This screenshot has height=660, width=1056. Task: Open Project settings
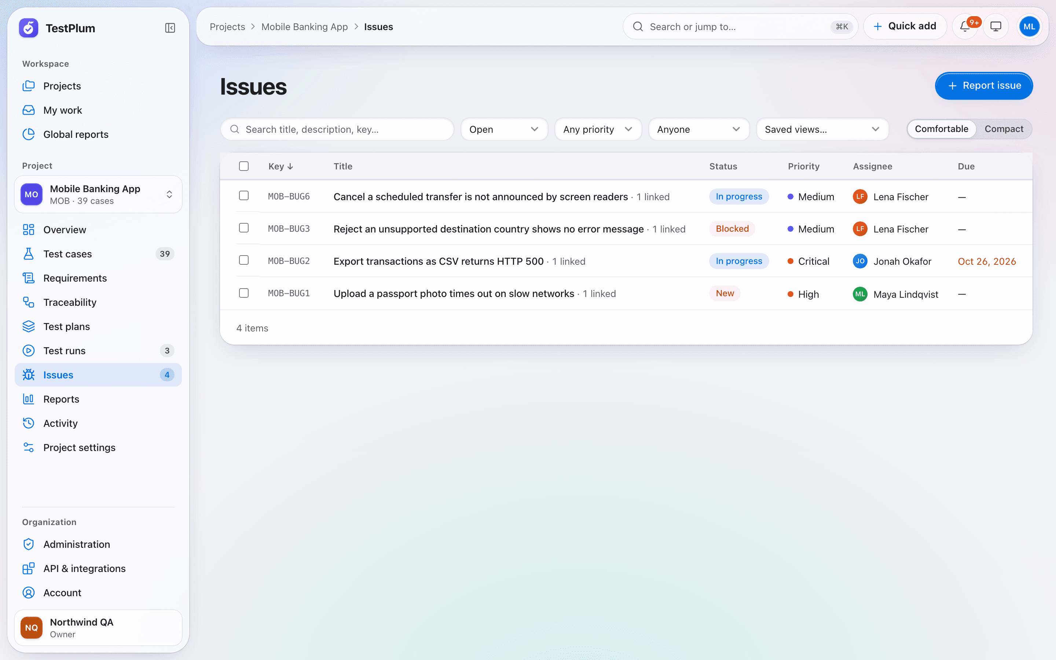98,447
